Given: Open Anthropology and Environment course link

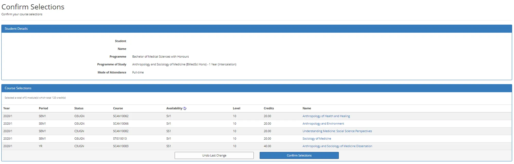Looking at the screenshot, I should tap(323, 124).
